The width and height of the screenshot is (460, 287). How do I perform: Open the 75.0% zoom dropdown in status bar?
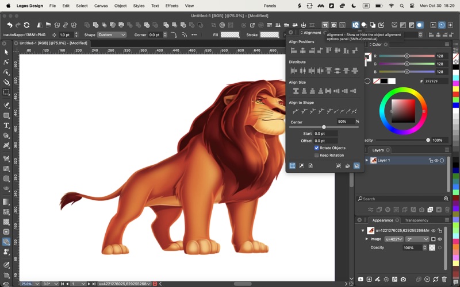point(30,284)
